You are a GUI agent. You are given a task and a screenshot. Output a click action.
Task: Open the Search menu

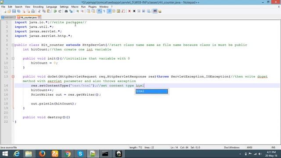click(18, 7)
